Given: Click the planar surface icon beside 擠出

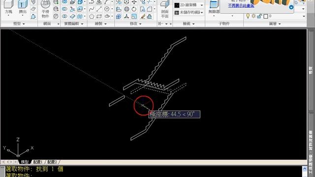Looking at the screenshot, I should point(33,9).
